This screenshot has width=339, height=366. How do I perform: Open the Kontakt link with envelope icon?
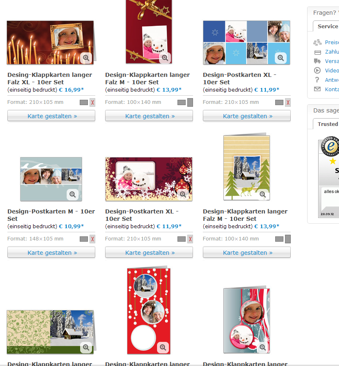(332, 89)
